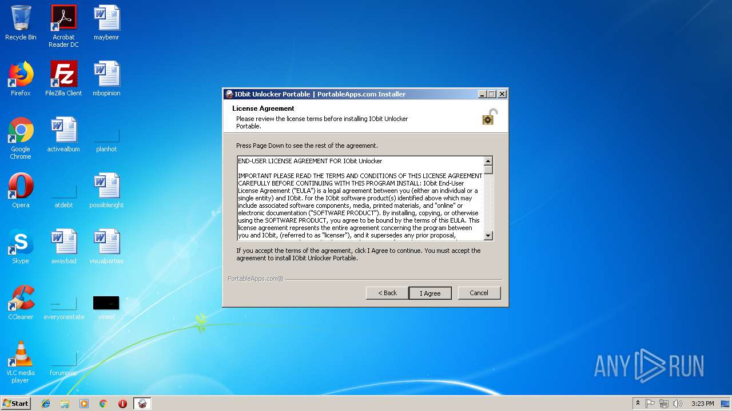Open the awaybad Word document
Image resolution: width=732 pixels, height=411 pixels.
click(x=63, y=247)
